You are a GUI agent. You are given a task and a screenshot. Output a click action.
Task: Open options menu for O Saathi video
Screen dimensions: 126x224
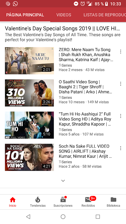[121, 84]
